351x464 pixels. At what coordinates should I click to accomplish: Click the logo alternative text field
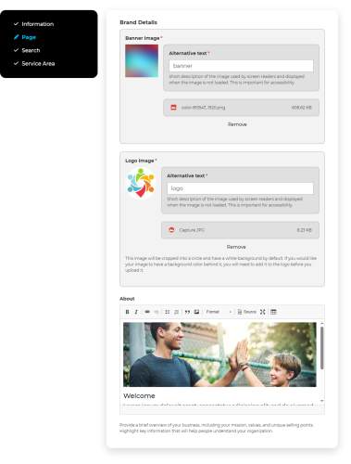pos(240,188)
